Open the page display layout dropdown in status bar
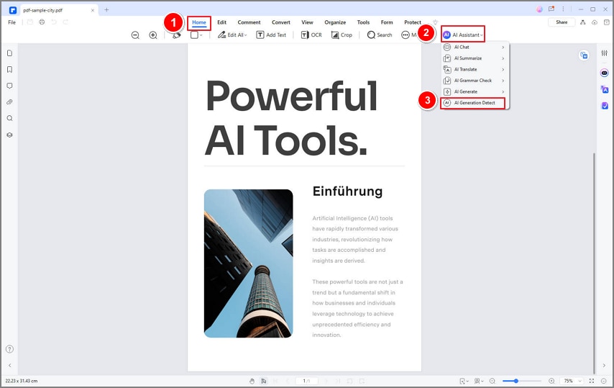The image size is (614, 388). click(x=479, y=381)
